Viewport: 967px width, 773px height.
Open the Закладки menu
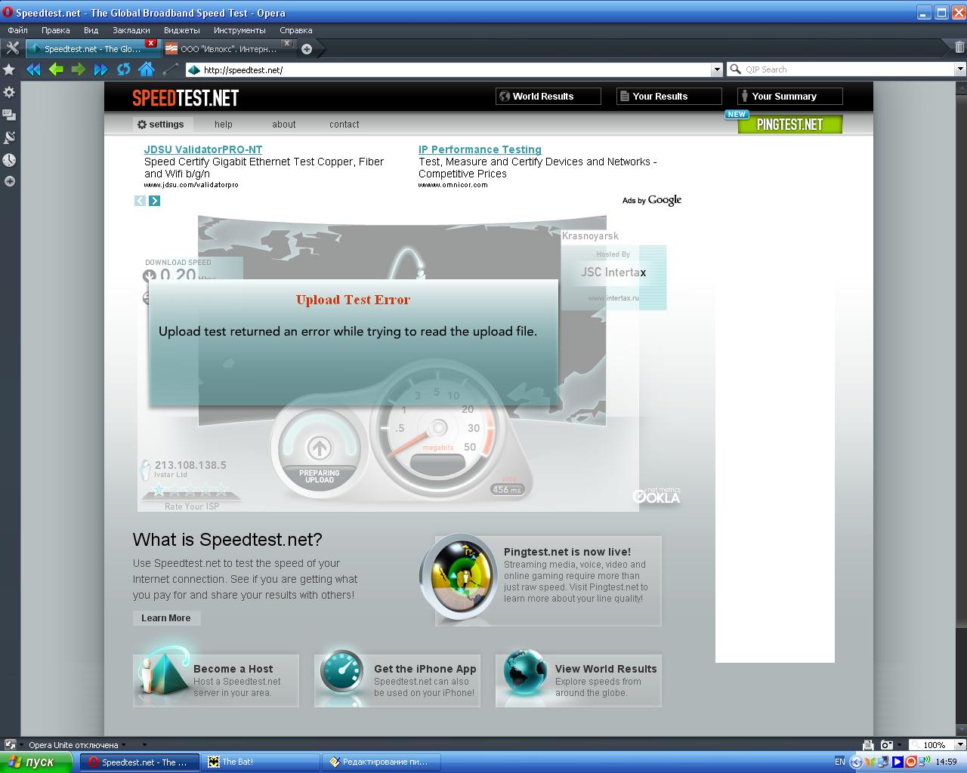pos(131,30)
